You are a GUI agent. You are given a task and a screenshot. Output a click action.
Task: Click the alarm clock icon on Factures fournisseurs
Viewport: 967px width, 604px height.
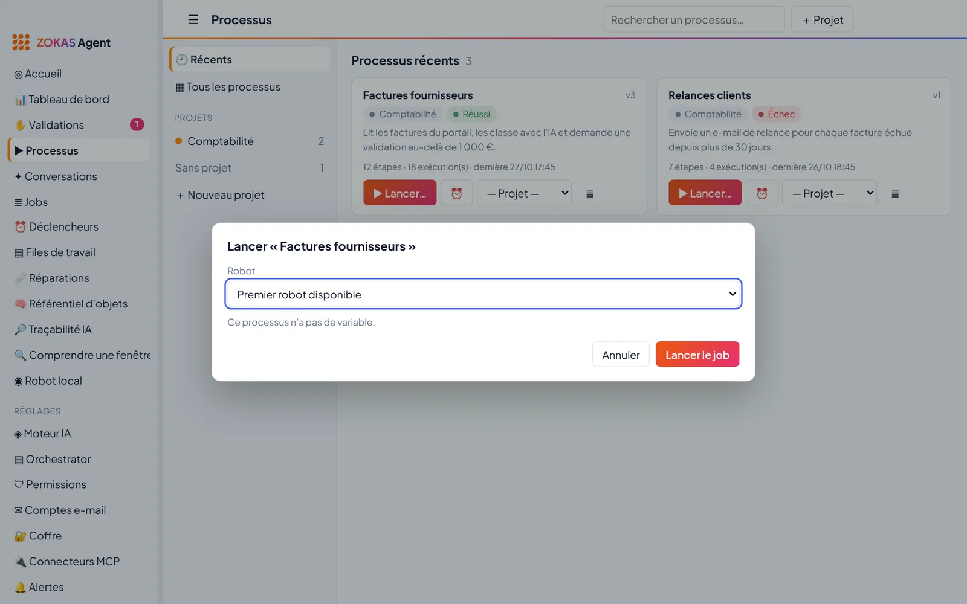[457, 193]
